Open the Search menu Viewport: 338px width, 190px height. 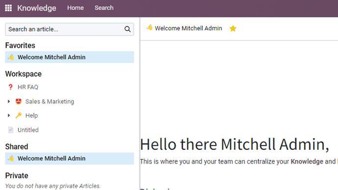tap(104, 8)
